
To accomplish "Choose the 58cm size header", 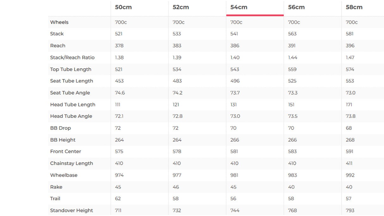I will click(x=354, y=7).
